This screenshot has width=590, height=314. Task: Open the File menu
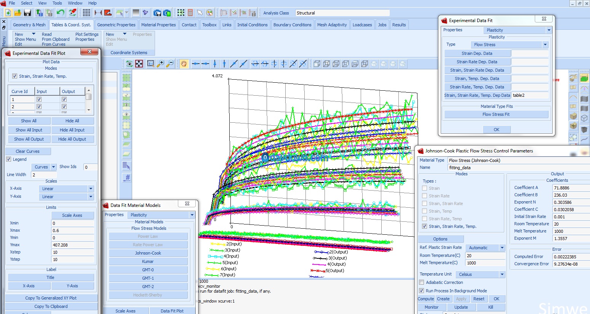[x=12, y=3]
